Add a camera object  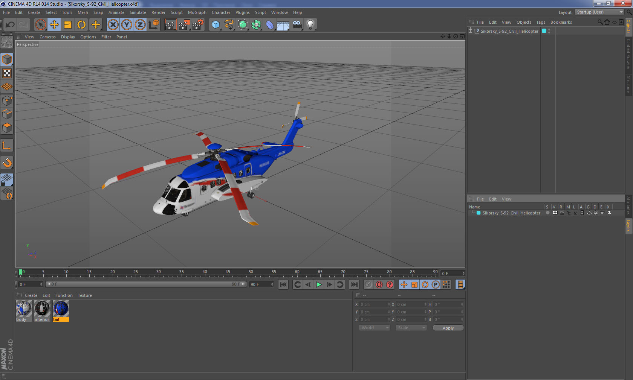297,25
